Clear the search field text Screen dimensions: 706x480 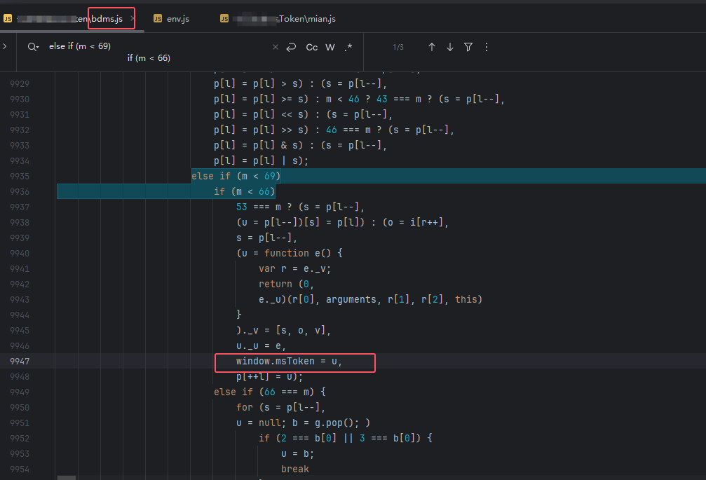pos(276,47)
